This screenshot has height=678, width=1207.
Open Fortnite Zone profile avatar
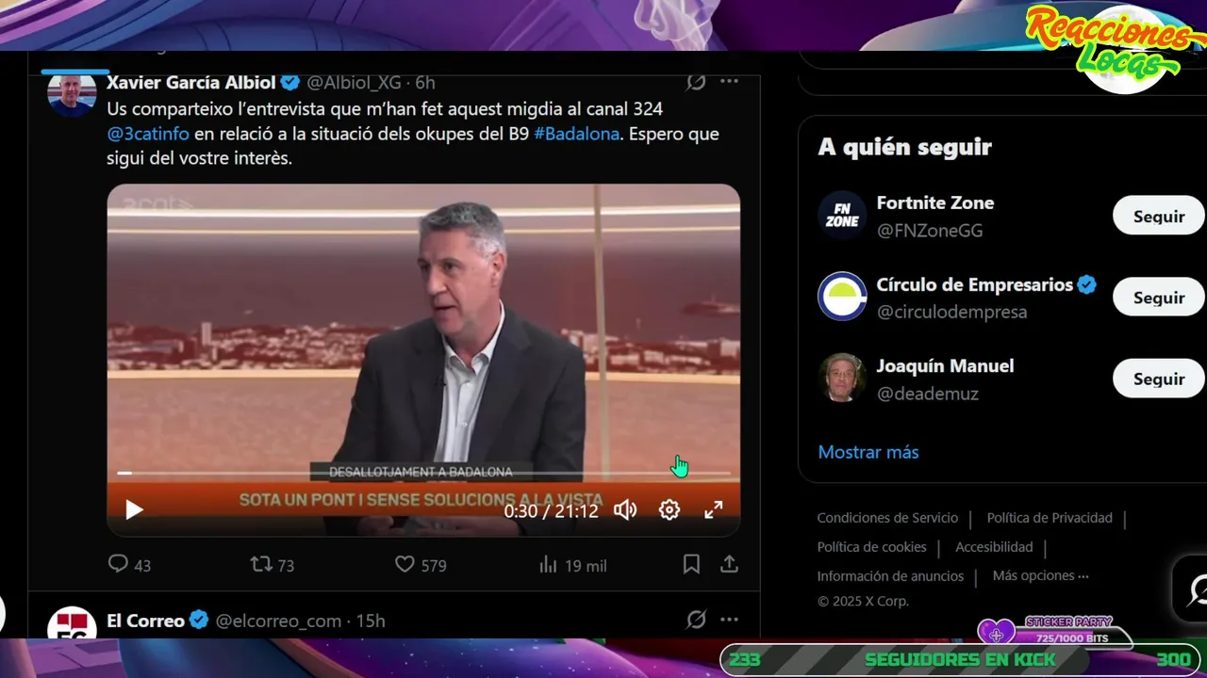click(x=842, y=216)
